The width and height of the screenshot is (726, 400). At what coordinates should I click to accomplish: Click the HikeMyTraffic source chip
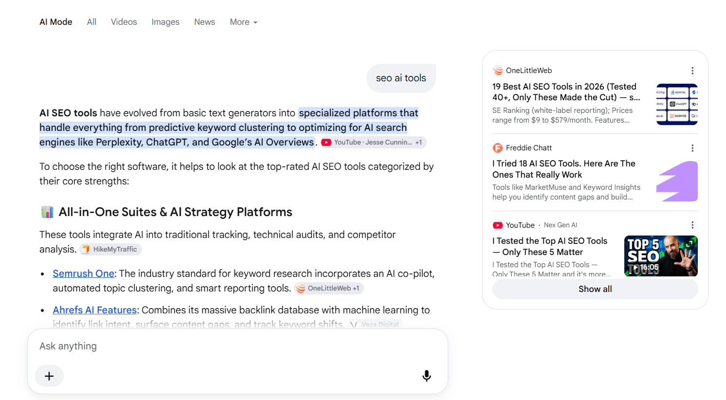point(110,249)
